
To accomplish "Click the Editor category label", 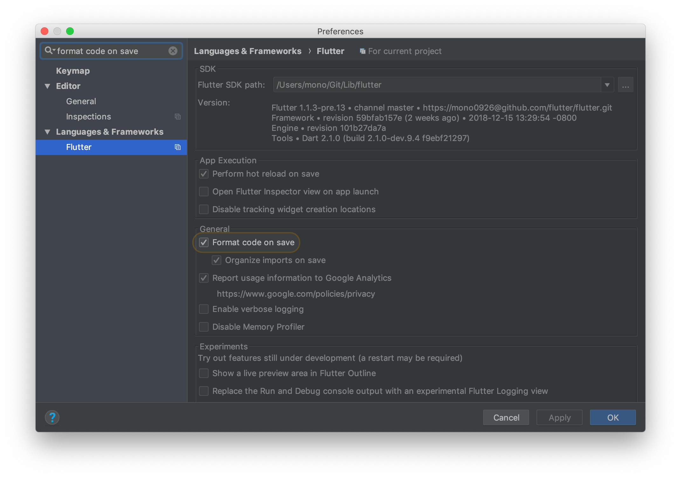I will (x=68, y=86).
